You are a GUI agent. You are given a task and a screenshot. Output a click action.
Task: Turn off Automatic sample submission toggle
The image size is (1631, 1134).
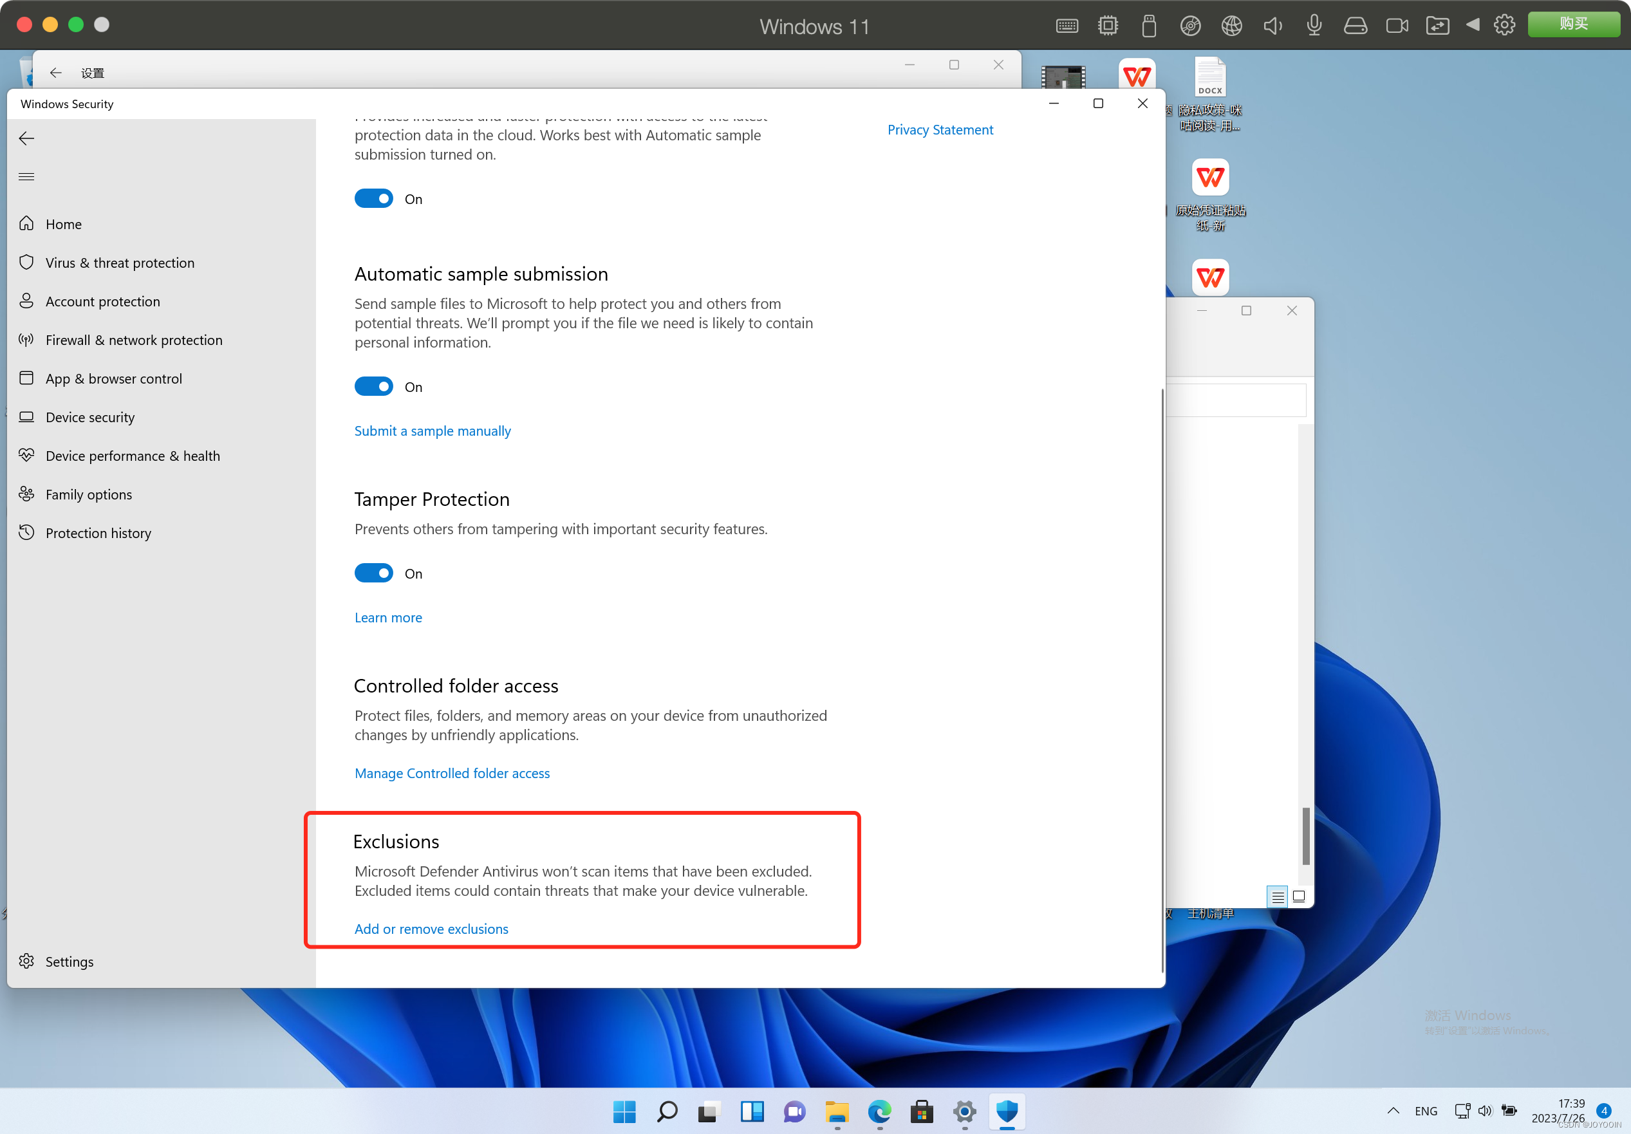[x=374, y=387]
